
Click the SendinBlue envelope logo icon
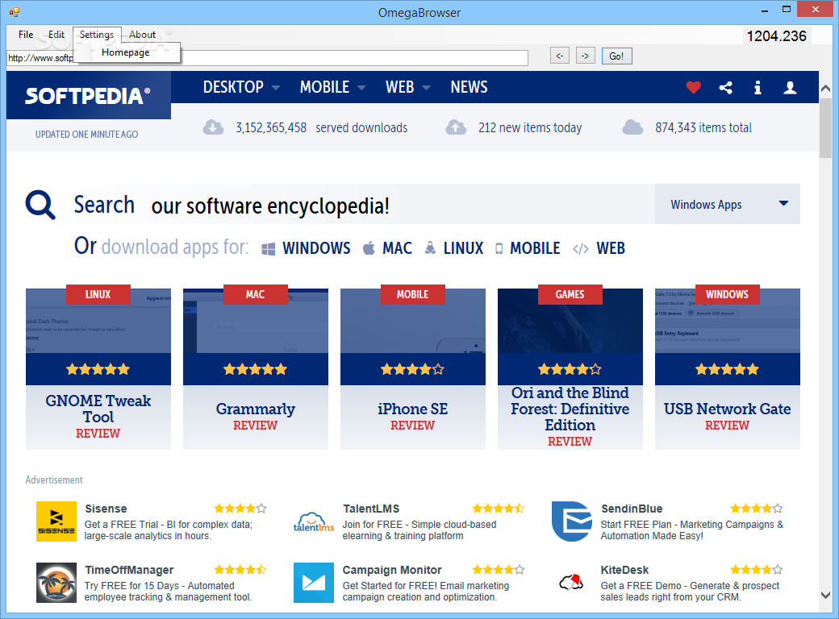(x=572, y=521)
